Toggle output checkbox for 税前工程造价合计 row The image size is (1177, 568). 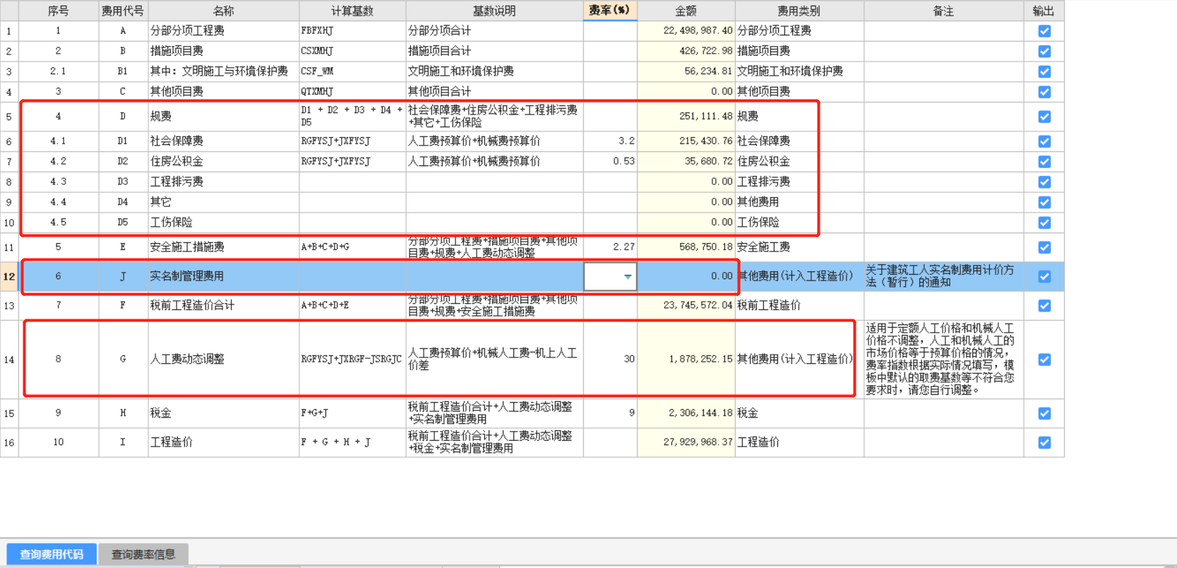point(1044,306)
